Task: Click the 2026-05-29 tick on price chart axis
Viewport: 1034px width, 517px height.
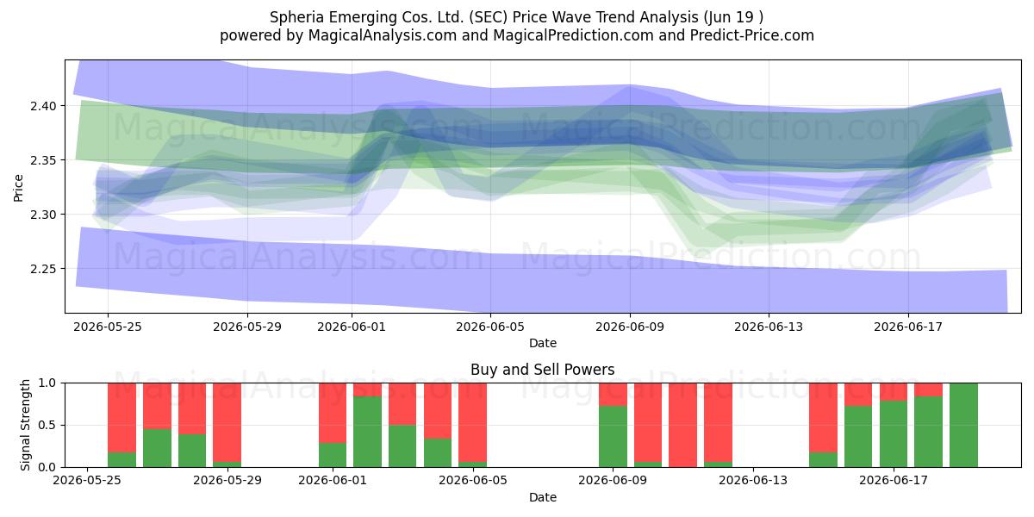Action: 247,327
